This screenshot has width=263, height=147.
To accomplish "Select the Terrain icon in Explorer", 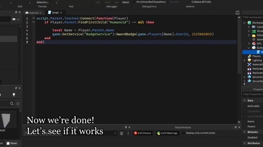I will [x=254, y=31].
